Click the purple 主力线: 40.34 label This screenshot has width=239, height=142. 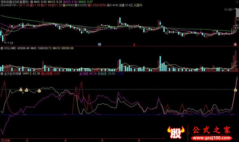88,74
